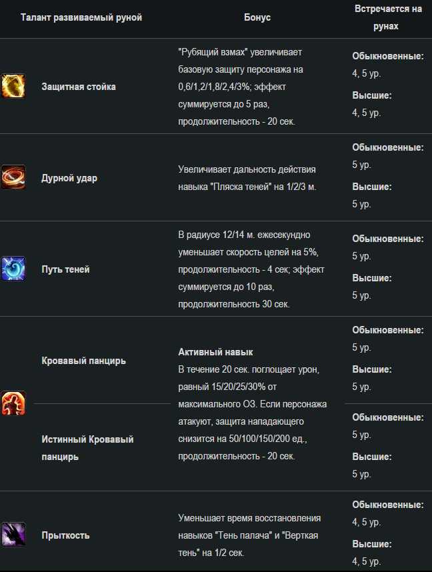Click the В радиусе 12/14 м. slow description

coord(251,269)
